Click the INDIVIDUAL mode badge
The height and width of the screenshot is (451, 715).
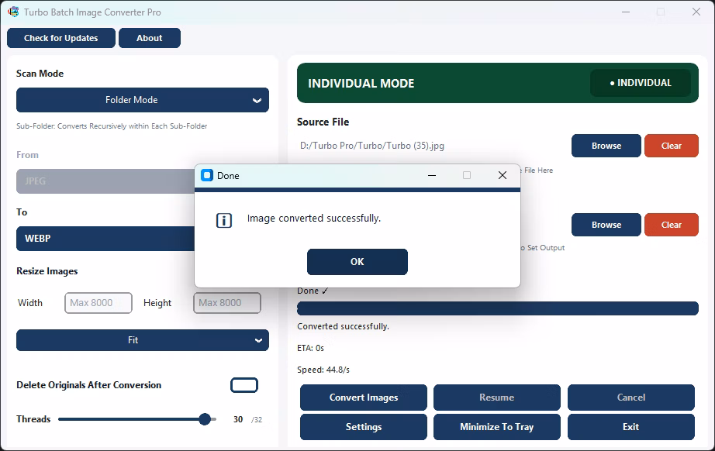[641, 83]
